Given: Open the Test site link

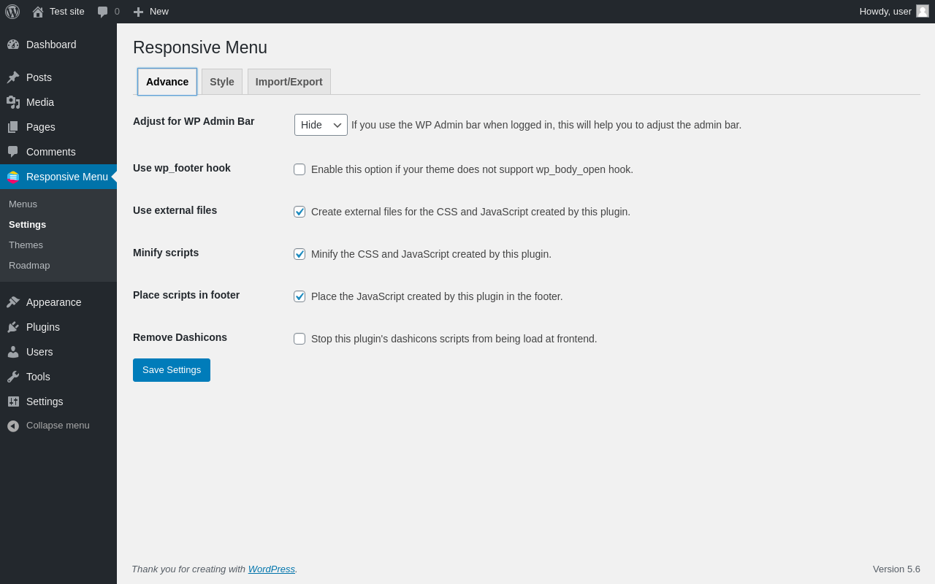Looking at the screenshot, I should click(67, 12).
